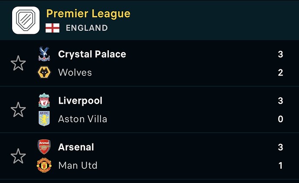
Task: Select the Liverpool team name
Action: coord(80,101)
